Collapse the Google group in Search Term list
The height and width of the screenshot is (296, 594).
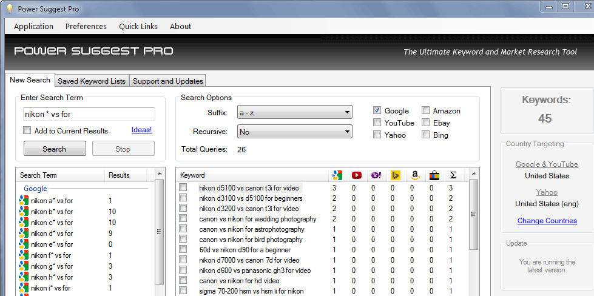pos(35,189)
